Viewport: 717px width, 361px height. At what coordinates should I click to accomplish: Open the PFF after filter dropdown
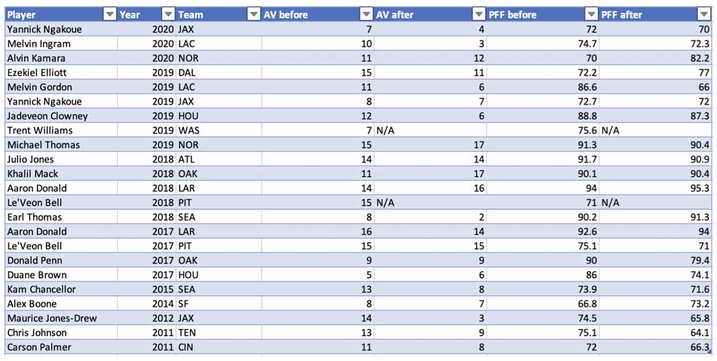point(704,15)
